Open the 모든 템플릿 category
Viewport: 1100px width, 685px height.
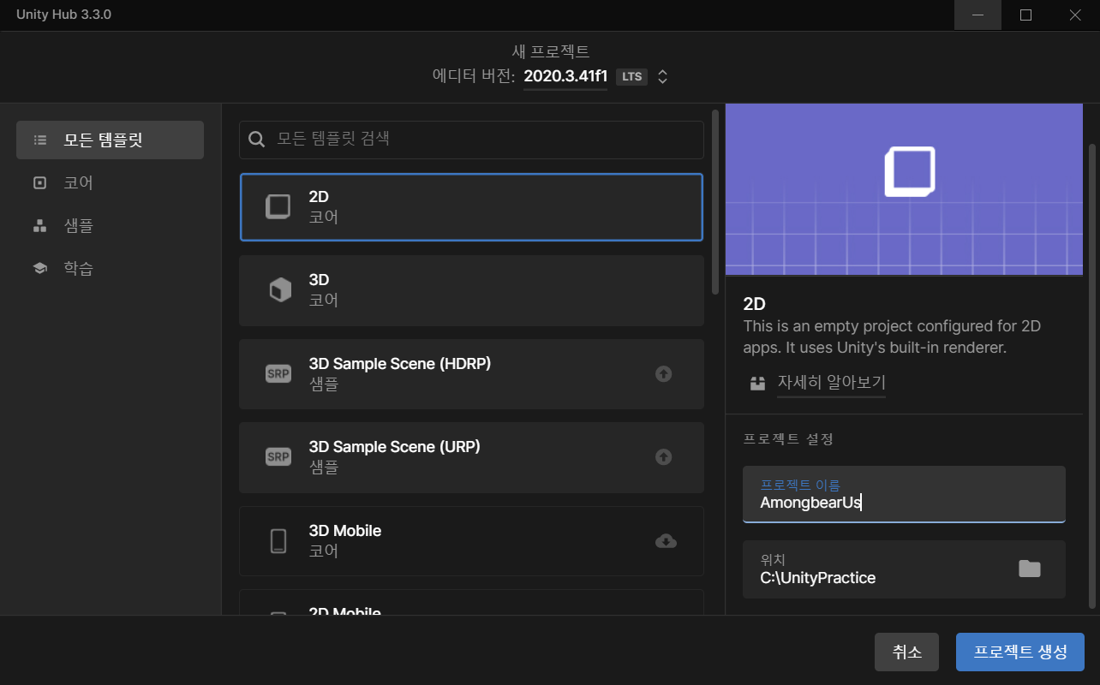coord(110,140)
